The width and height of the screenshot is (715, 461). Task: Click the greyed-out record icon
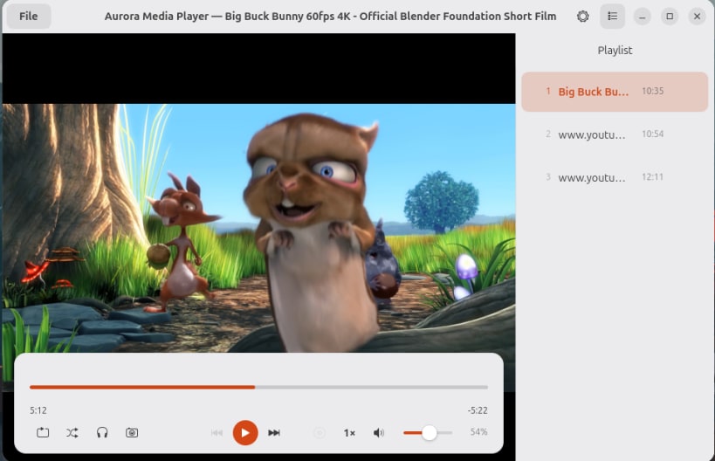pos(320,432)
